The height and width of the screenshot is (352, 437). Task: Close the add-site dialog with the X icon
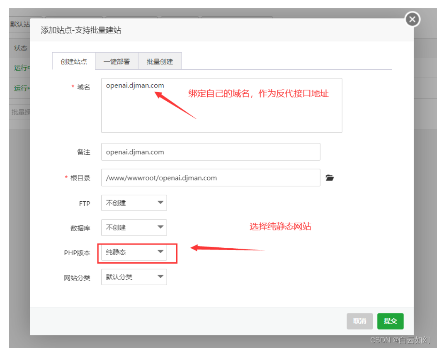[412, 20]
